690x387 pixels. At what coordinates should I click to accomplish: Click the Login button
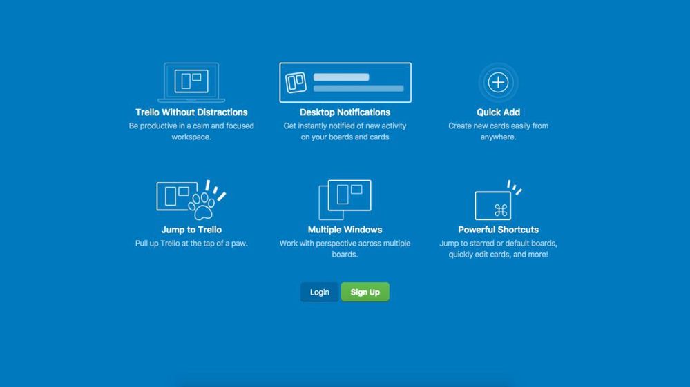[x=320, y=292]
